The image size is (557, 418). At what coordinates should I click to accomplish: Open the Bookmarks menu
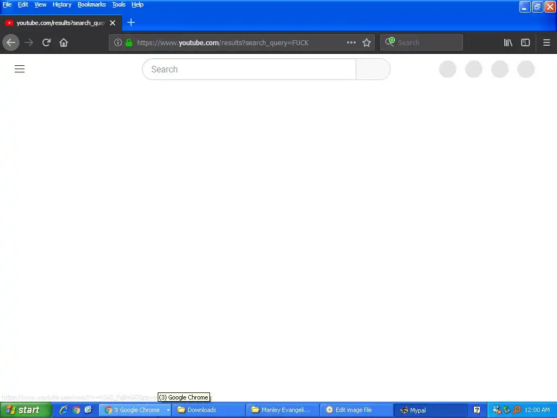point(91,4)
